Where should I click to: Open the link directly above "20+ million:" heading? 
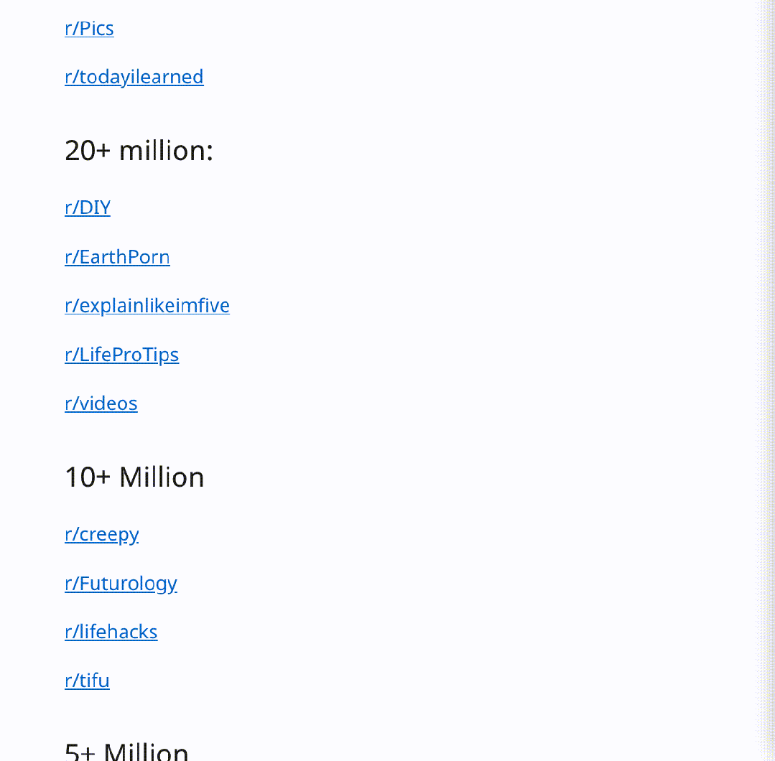[x=134, y=77]
